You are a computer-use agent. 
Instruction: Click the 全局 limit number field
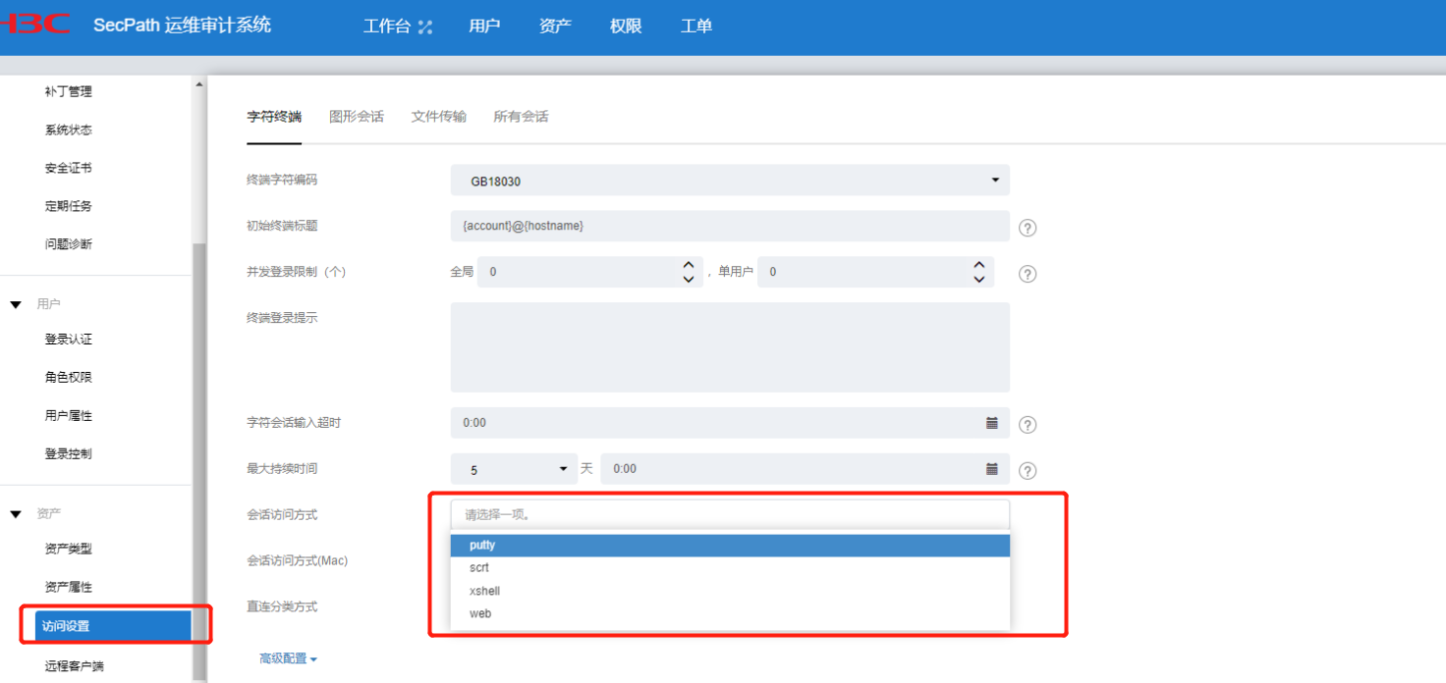pos(590,272)
